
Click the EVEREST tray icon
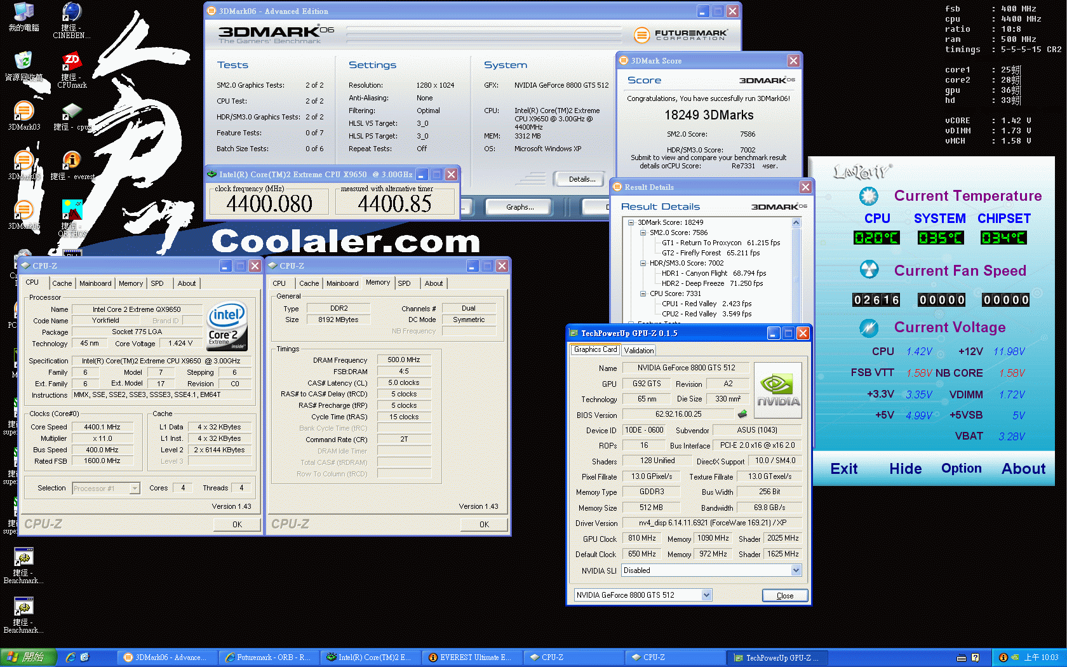click(1003, 657)
